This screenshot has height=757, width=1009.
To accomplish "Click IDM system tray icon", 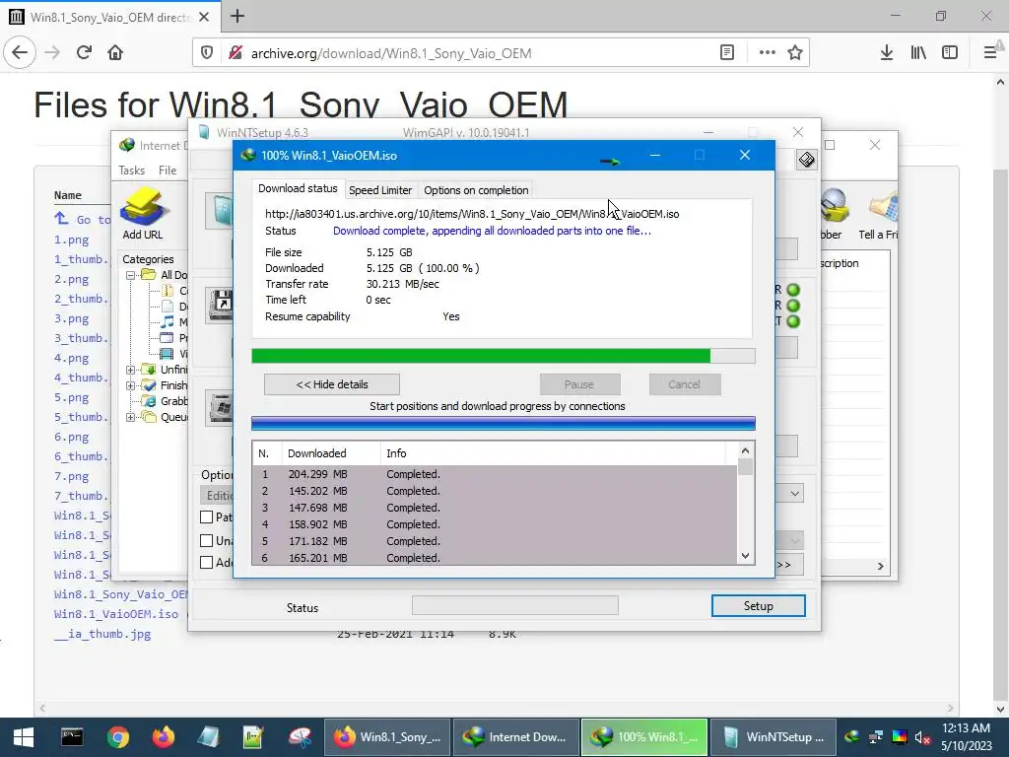I will pos(852,737).
